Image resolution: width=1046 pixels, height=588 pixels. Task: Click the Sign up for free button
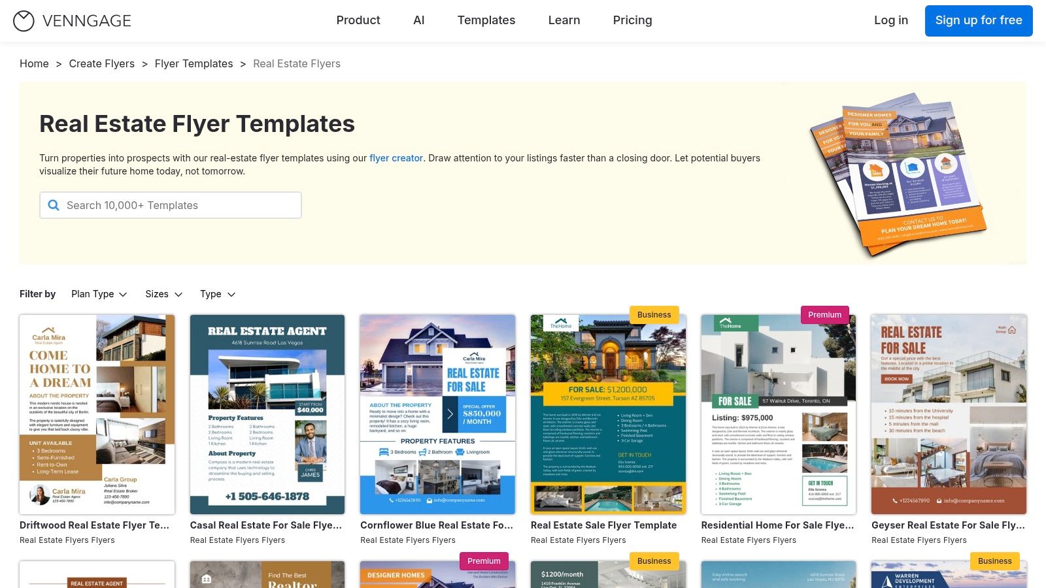pyautogui.click(x=978, y=21)
